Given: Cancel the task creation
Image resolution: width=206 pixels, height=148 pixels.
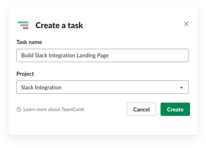Looking at the screenshot, I should tap(141, 109).
